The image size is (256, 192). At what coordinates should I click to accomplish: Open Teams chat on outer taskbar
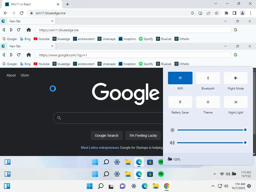pos(122,186)
